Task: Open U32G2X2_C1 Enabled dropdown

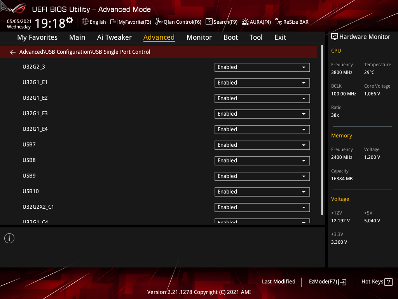Action: point(262,208)
